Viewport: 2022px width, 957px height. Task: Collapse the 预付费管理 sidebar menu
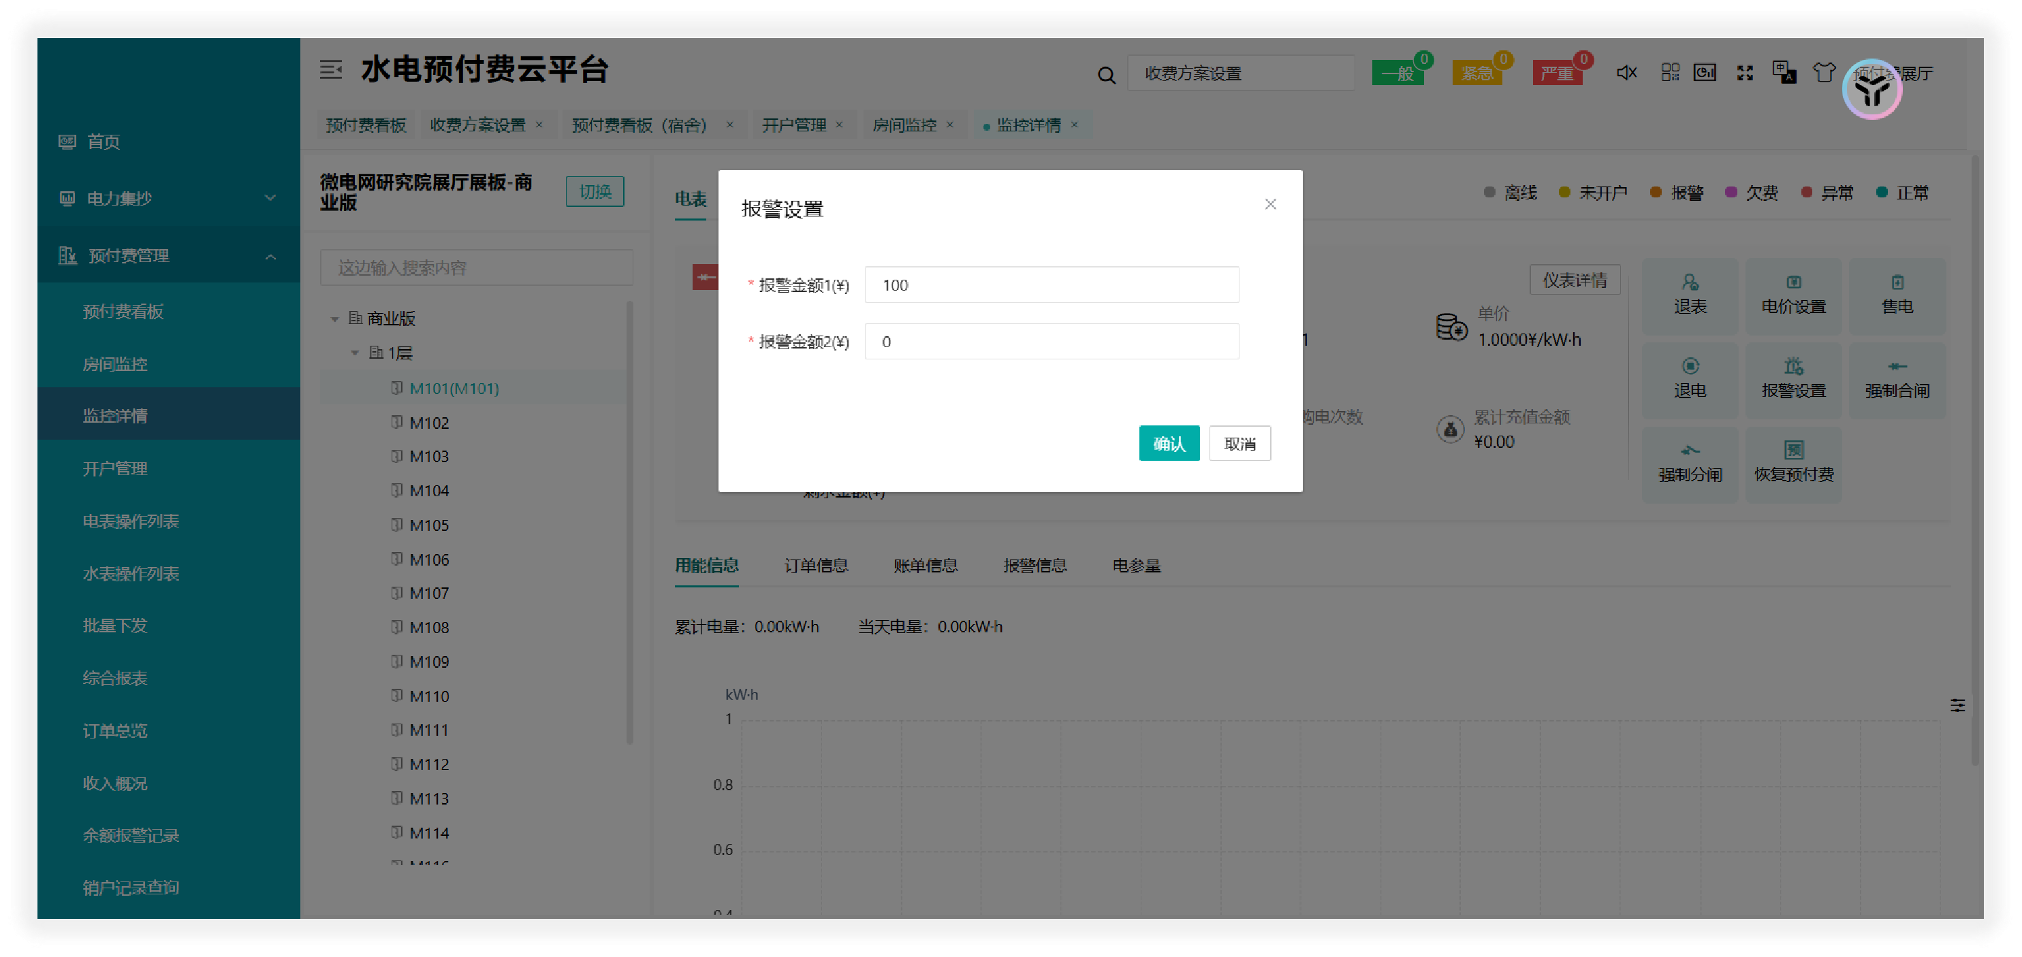pyautogui.click(x=271, y=255)
